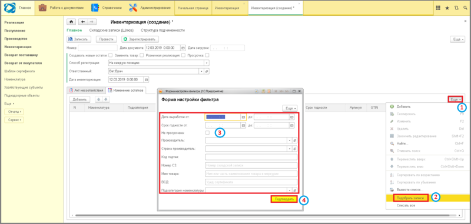This screenshot has width=471, height=224.
Task: Toggle Заменять товар checkbox
Action: tap(141, 55)
